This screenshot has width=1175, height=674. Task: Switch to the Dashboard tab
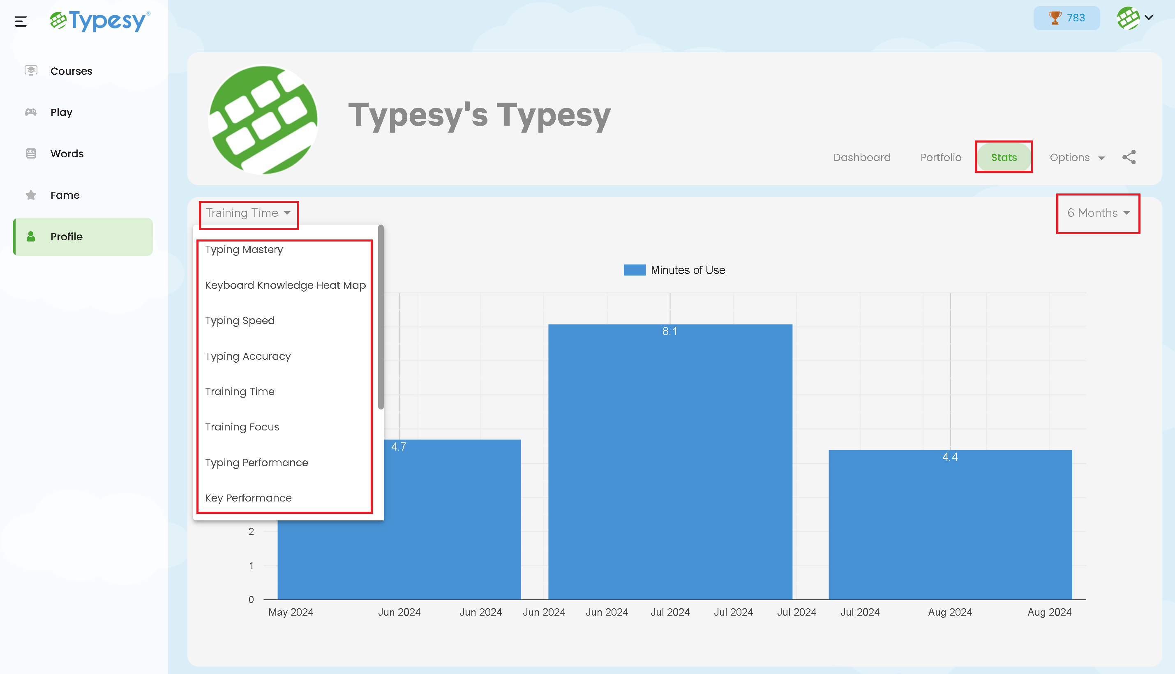click(862, 157)
